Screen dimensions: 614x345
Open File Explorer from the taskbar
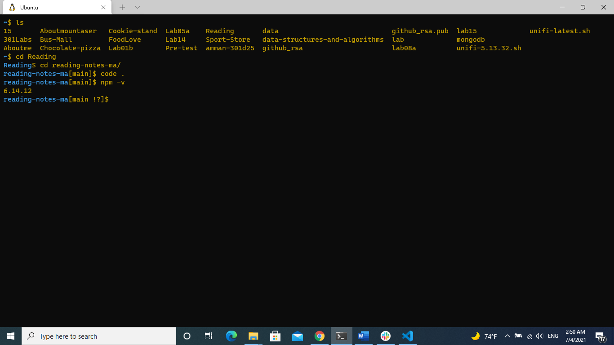[x=253, y=336]
